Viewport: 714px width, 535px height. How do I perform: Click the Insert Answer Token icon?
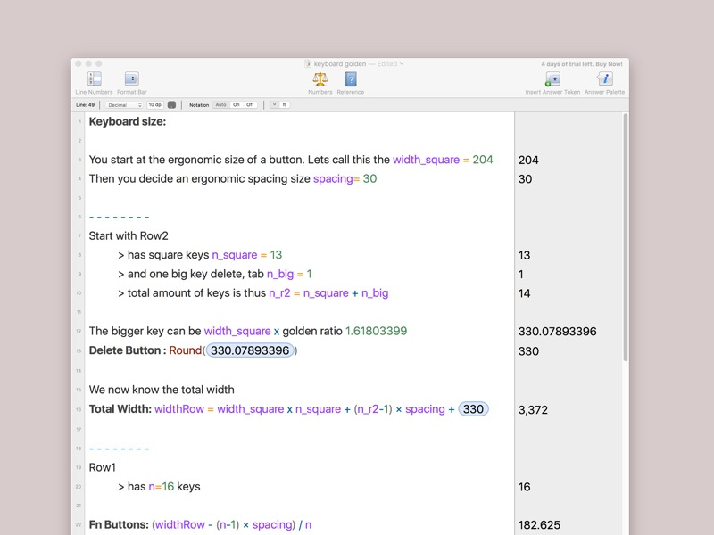(x=552, y=79)
